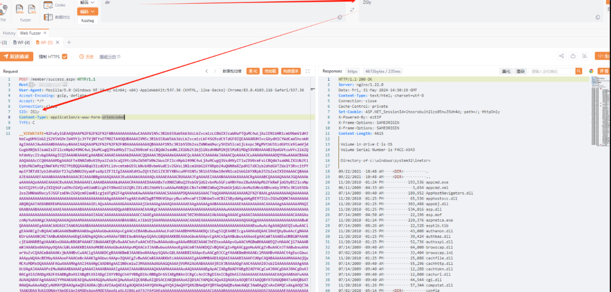This screenshot has width=611, height=292.
Task: Click the 热加载 hot reload button
Action: (x=270, y=71)
